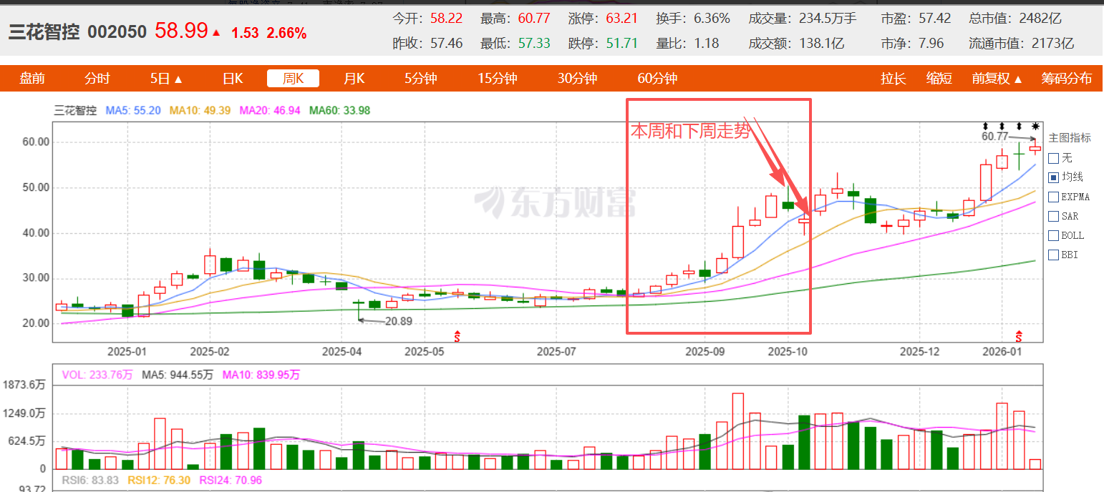The image size is (1104, 492).
Task: Click the 最高 value 60.77 in header
Action: [x=534, y=19]
